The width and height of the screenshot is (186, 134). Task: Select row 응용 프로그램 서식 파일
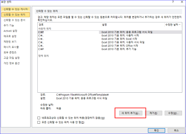tap(110, 32)
